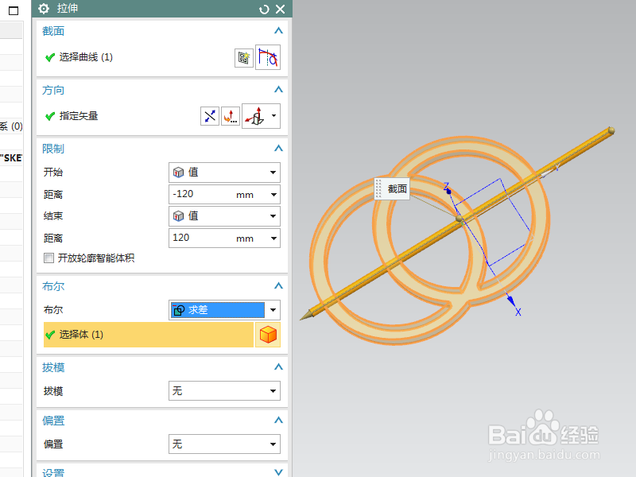Click the X axis handle in the viewport

512,302
